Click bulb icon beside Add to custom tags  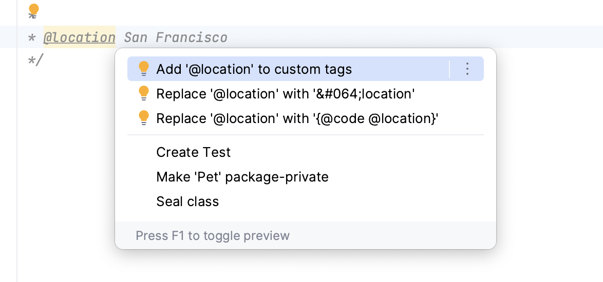[x=144, y=69]
